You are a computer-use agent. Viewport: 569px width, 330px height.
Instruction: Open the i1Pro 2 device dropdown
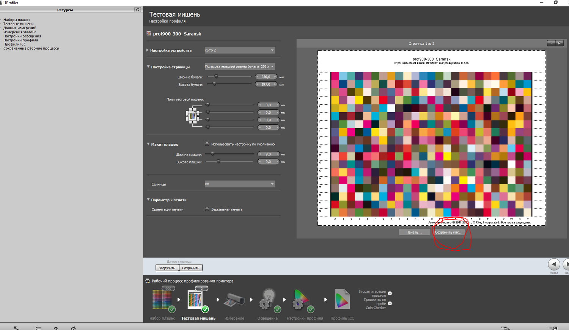point(239,50)
